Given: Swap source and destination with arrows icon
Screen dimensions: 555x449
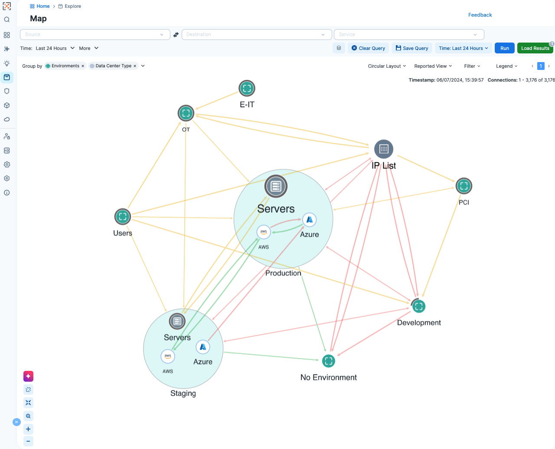Looking at the screenshot, I should [176, 35].
